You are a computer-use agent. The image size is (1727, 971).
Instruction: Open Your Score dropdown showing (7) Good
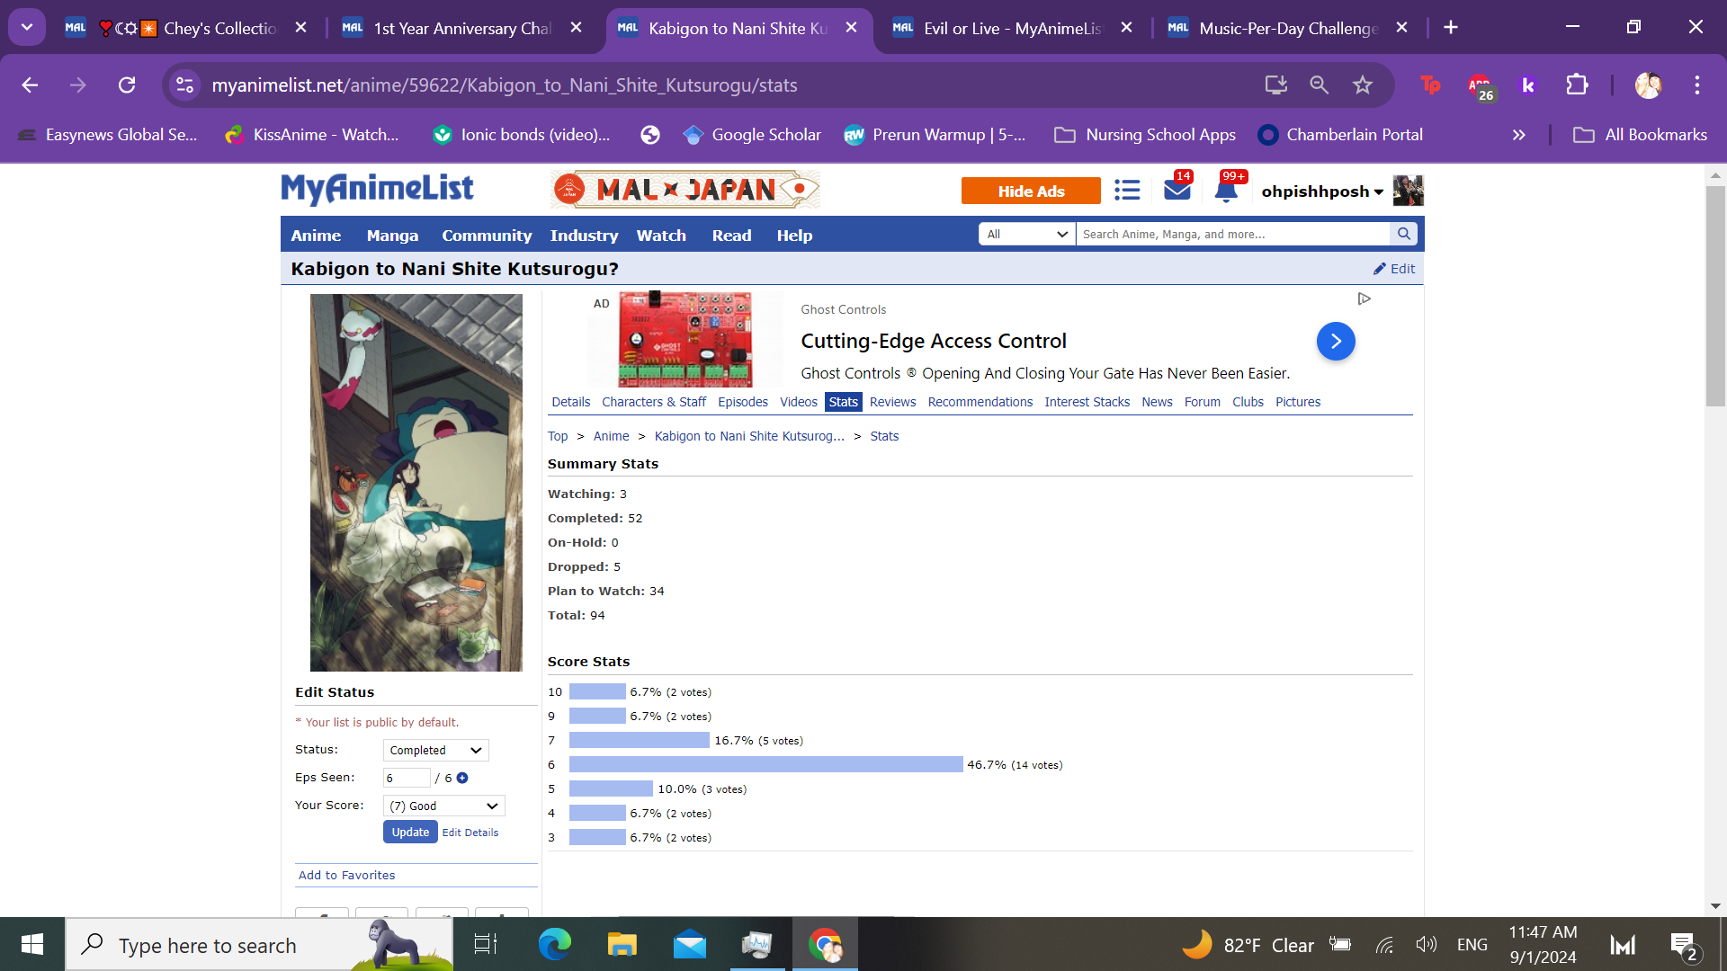coord(443,806)
